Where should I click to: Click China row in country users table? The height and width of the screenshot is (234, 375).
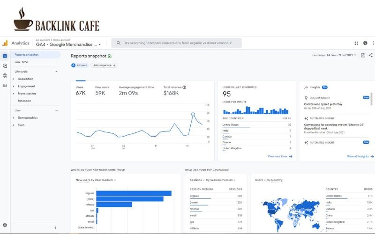coord(349,215)
